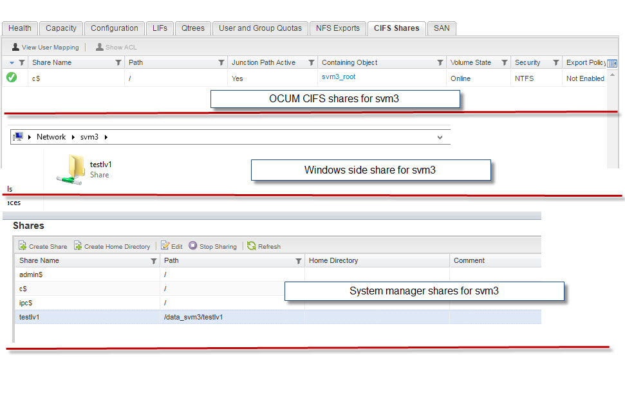Filter System Manager Path column

(298, 261)
